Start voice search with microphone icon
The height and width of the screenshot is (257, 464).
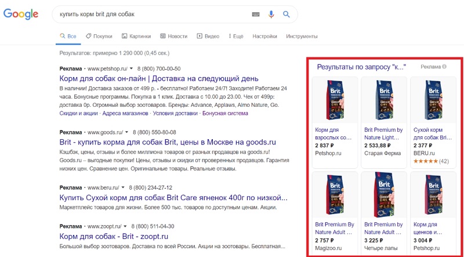[271, 14]
